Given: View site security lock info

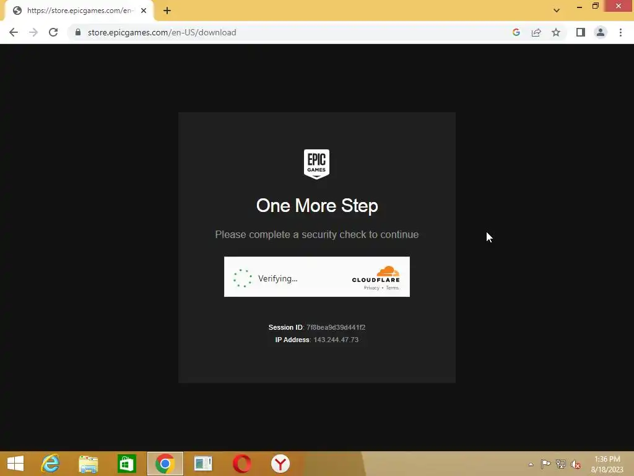Looking at the screenshot, I should [78, 32].
